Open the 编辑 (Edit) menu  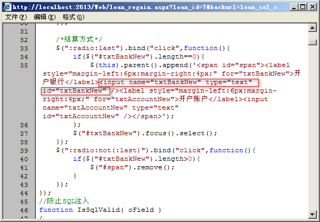pyautogui.click(x=44, y=17)
